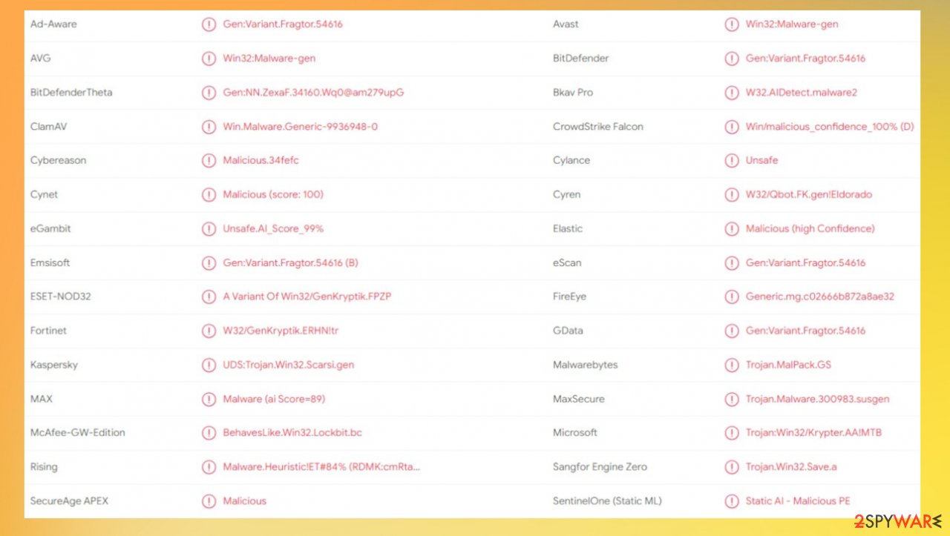Click the vendor name Sangfor Engine Zero

(x=600, y=467)
